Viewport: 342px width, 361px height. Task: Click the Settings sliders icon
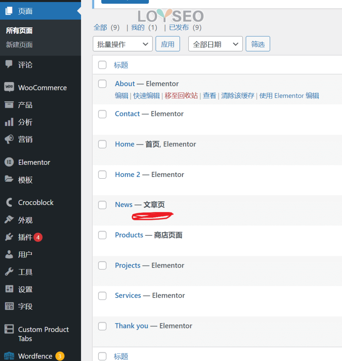click(9, 289)
